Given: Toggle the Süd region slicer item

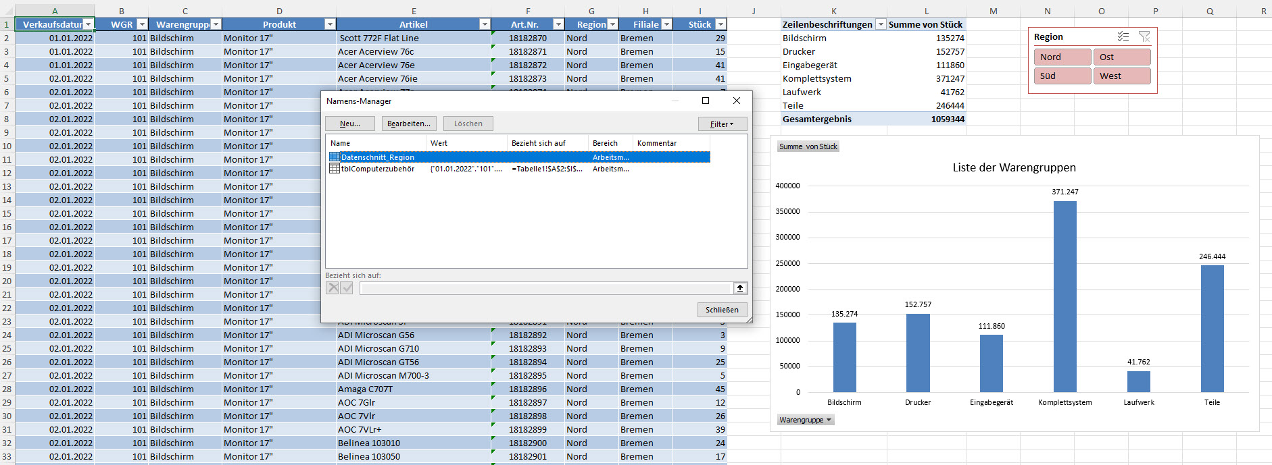Looking at the screenshot, I should tap(1062, 76).
